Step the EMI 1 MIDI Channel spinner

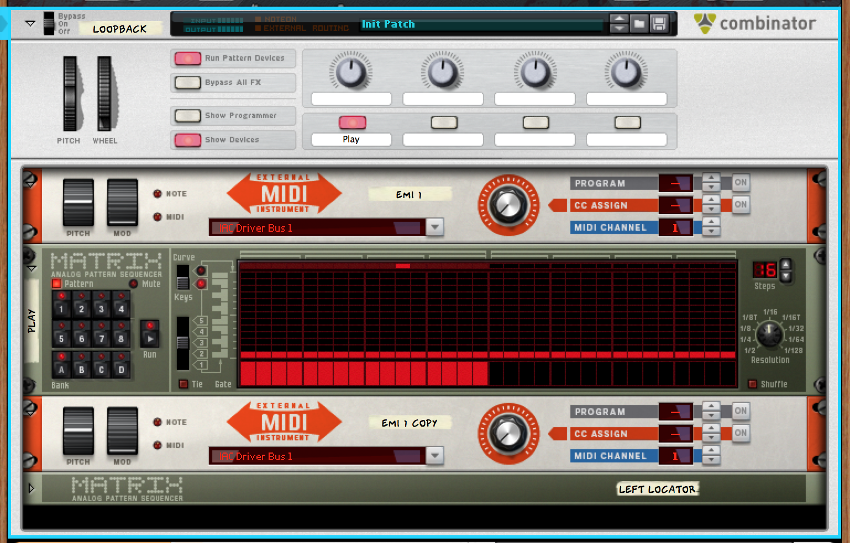tap(711, 227)
